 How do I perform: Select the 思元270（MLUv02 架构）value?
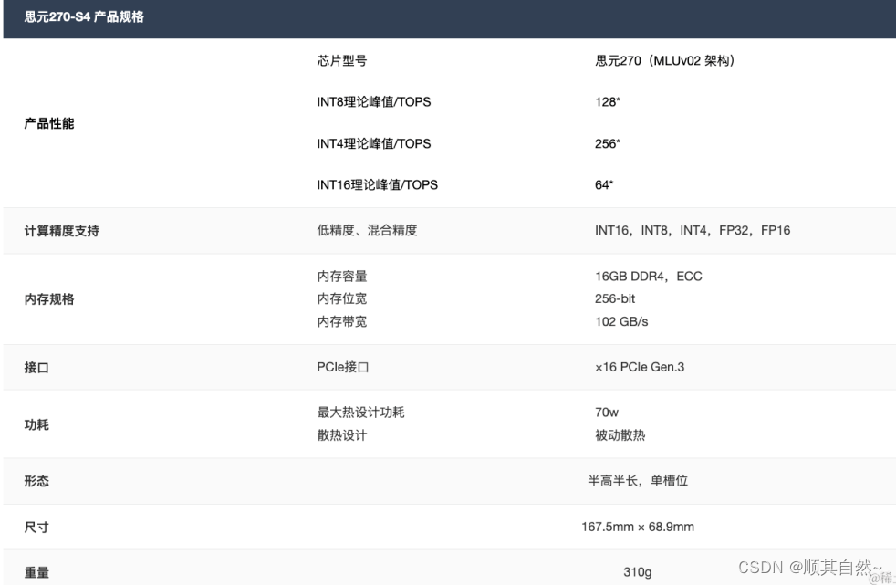pyautogui.click(x=664, y=60)
